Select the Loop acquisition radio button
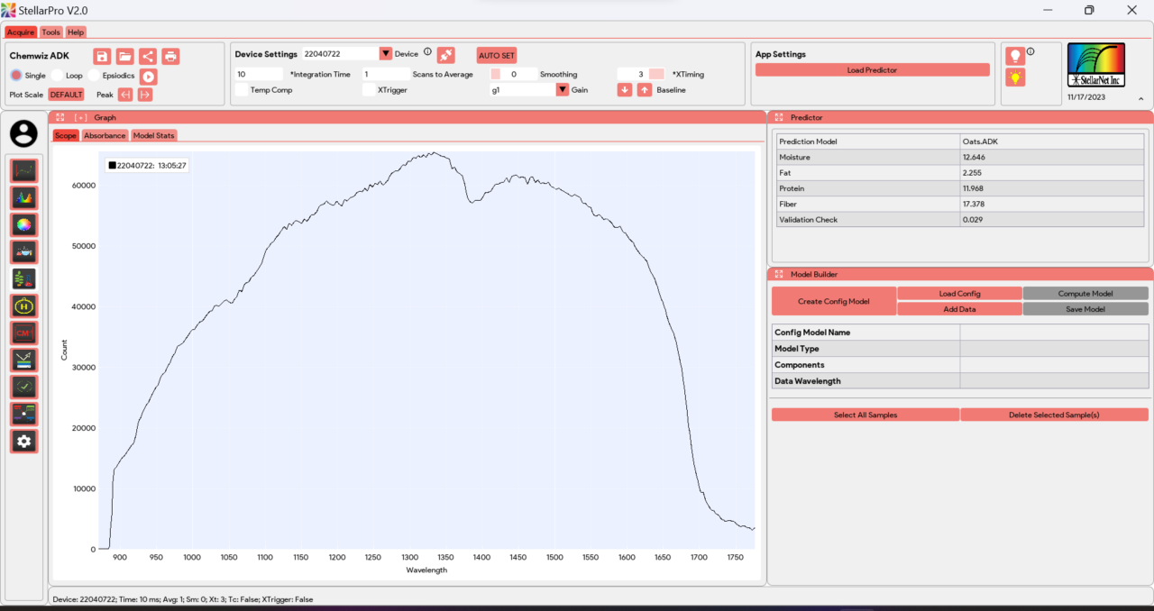This screenshot has height=611, width=1154. pos(58,76)
